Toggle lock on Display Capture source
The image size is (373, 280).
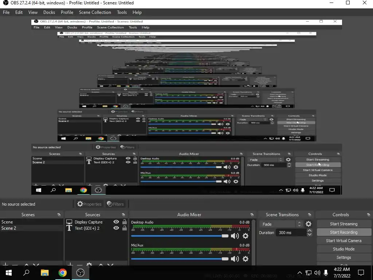click(x=125, y=222)
